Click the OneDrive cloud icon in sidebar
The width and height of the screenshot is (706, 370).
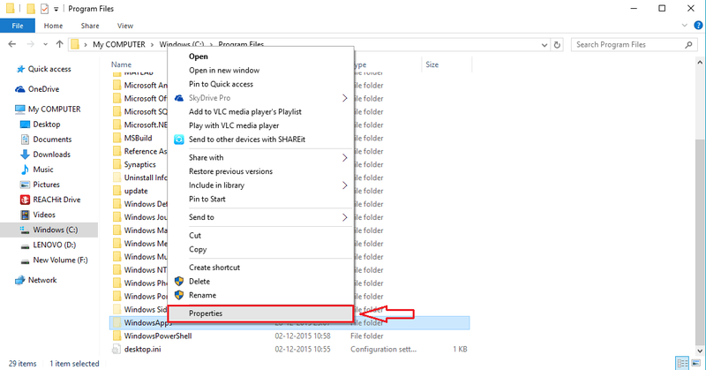(19, 89)
